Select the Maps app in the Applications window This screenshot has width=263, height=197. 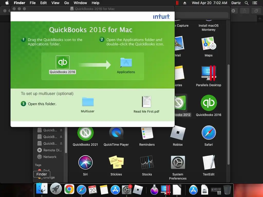click(x=209, y=44)
